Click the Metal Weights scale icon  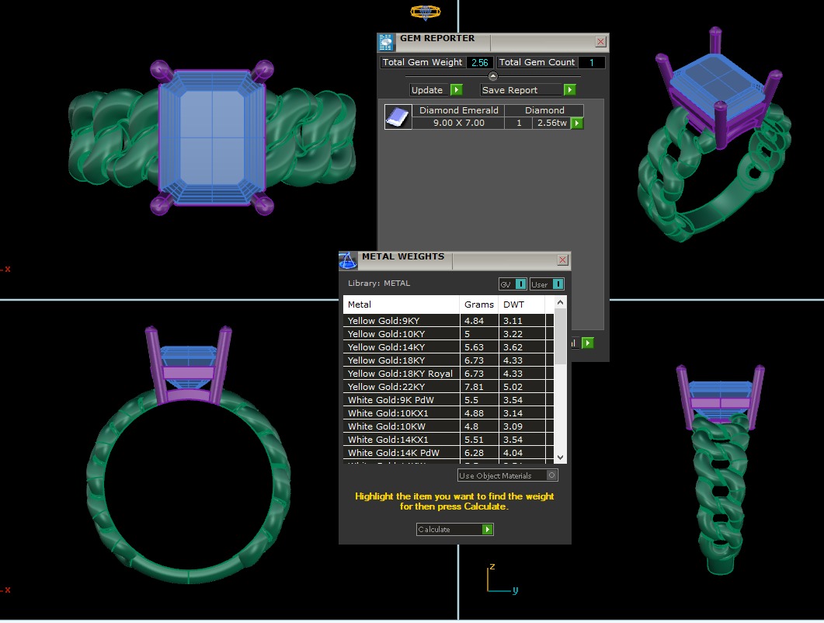pyautogui.click(x=348, y=261)
